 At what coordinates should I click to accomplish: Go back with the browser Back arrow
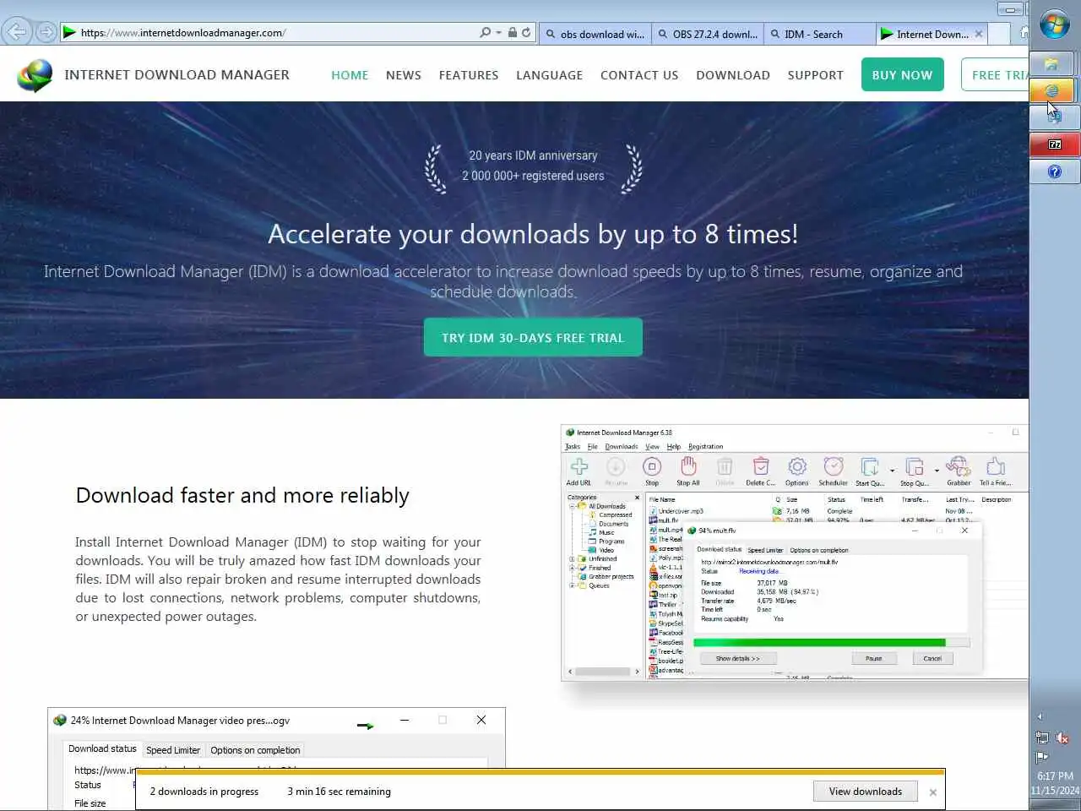pos(16,32)
